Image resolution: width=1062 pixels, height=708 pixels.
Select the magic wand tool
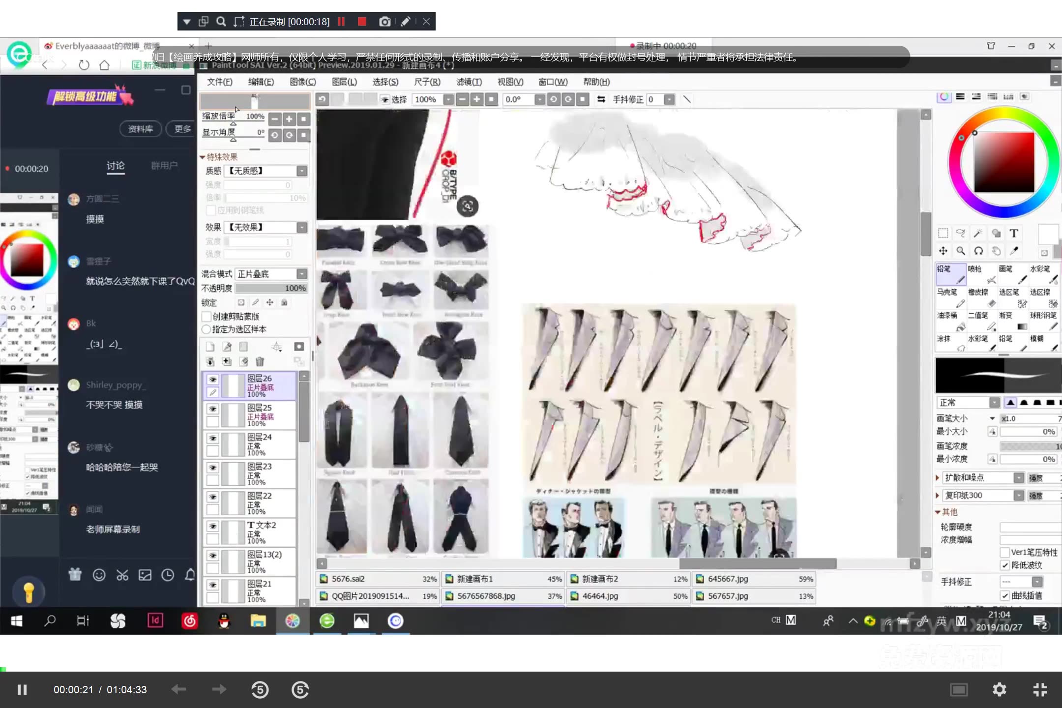[978, 233]
